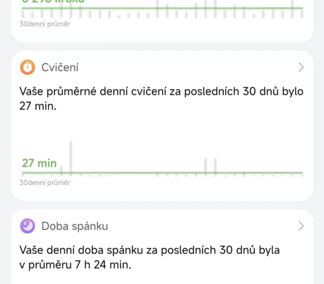Tap the orange Cvičení stopwatch icon

coord(28,67)
